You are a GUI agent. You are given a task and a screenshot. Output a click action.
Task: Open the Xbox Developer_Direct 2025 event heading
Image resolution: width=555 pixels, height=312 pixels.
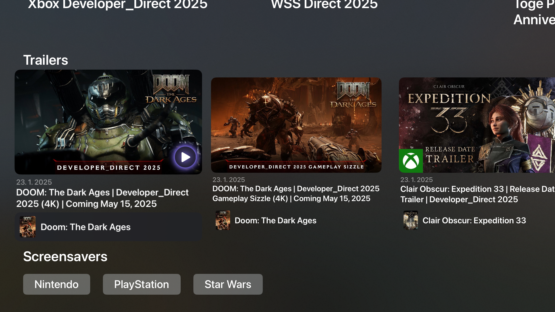click(118, 5)
